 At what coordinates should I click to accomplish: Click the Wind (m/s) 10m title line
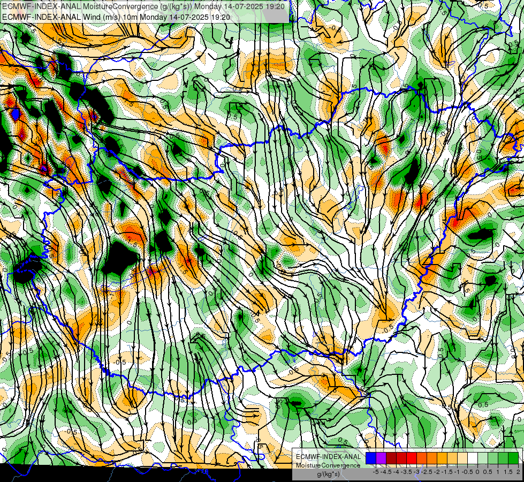pos(116,17)
